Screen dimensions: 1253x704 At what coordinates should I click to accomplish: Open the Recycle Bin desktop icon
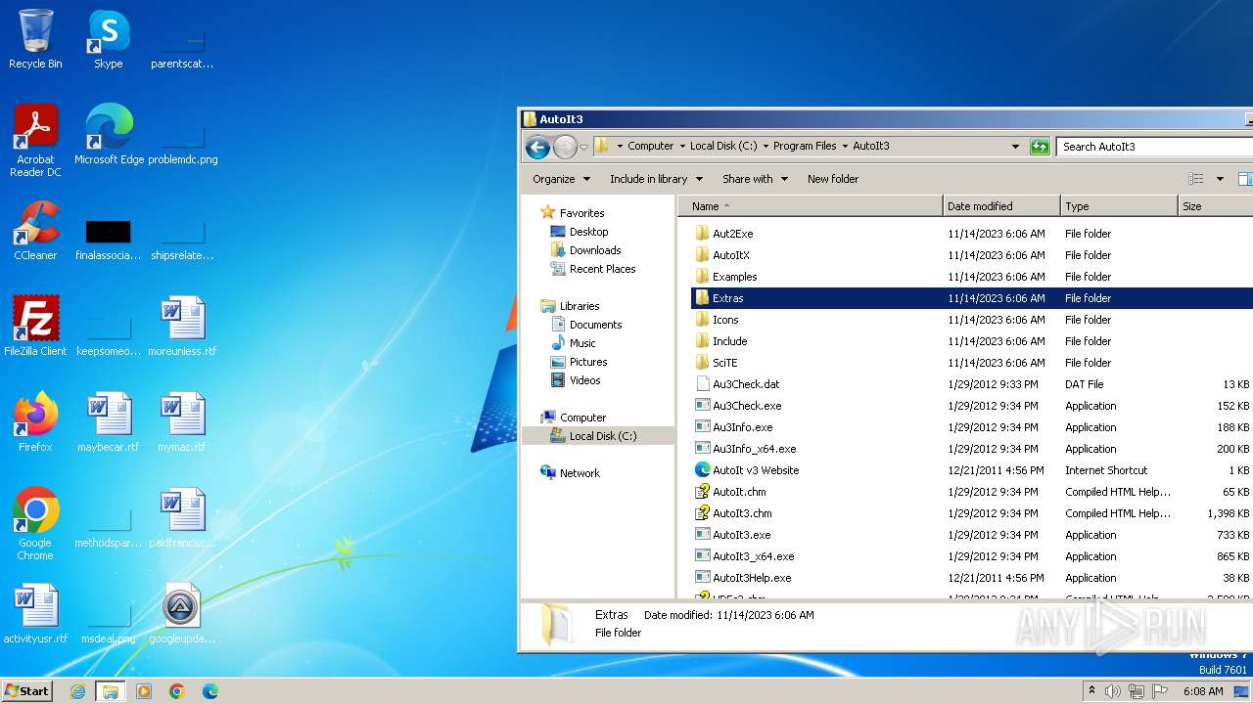[35, 40]
